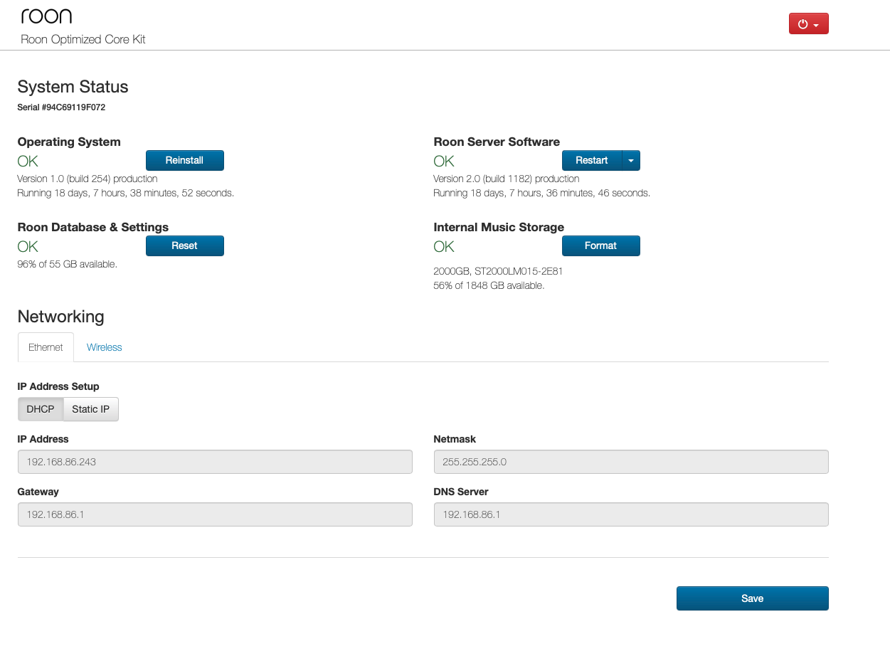Viewport: 890px width, 661px height.
Task: Click the Roon Server Software uptime text
Action: tap(542, 193)
